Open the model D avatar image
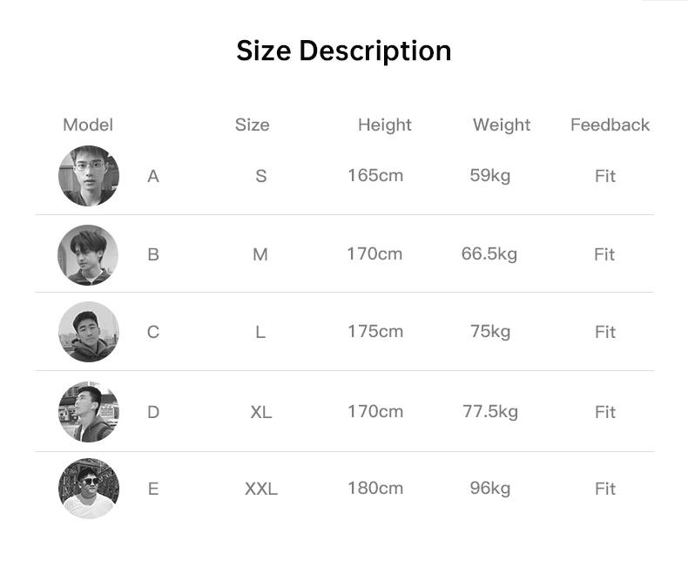 tap(89, 411)
